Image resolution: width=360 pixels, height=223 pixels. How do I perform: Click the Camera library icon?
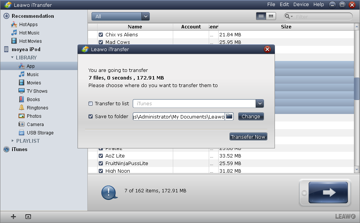coord(22,124)
